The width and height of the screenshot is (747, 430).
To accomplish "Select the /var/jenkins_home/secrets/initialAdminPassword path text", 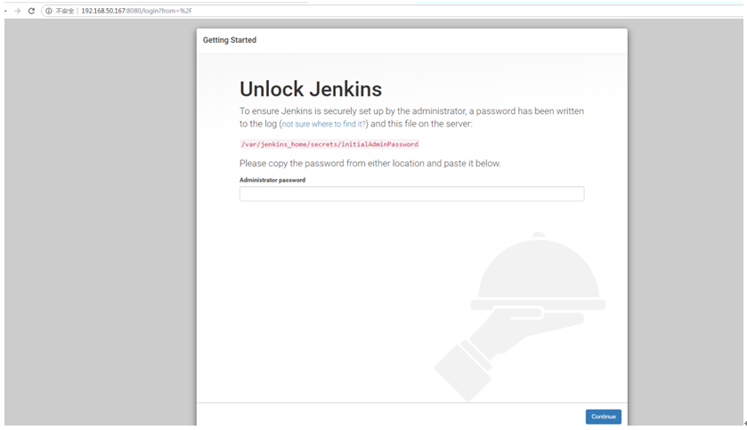I will point(329,144).
